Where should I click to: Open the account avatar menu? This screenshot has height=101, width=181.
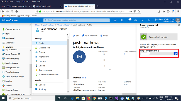(x=178, y=20)
